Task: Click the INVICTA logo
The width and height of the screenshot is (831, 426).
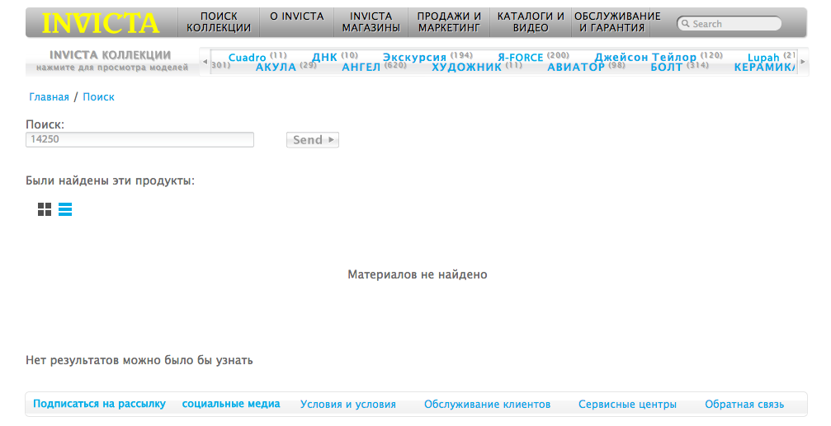Action: [101, 22]
